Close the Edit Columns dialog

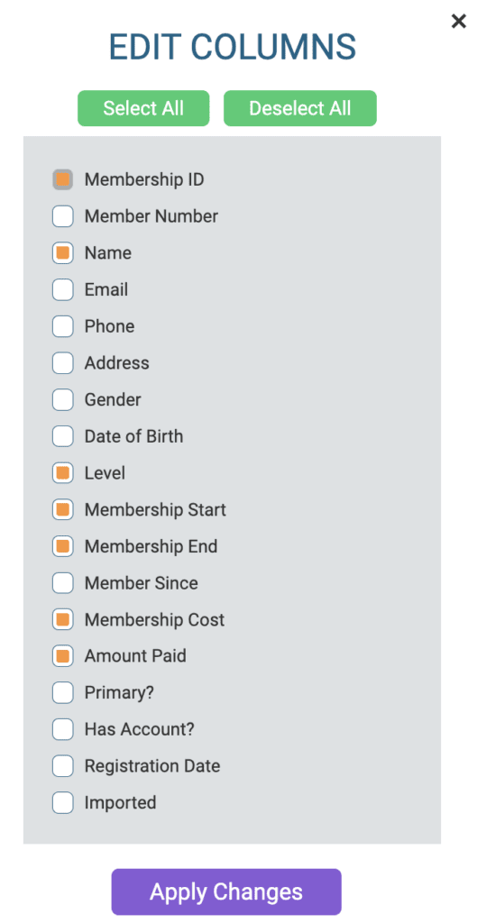[458, 22]
